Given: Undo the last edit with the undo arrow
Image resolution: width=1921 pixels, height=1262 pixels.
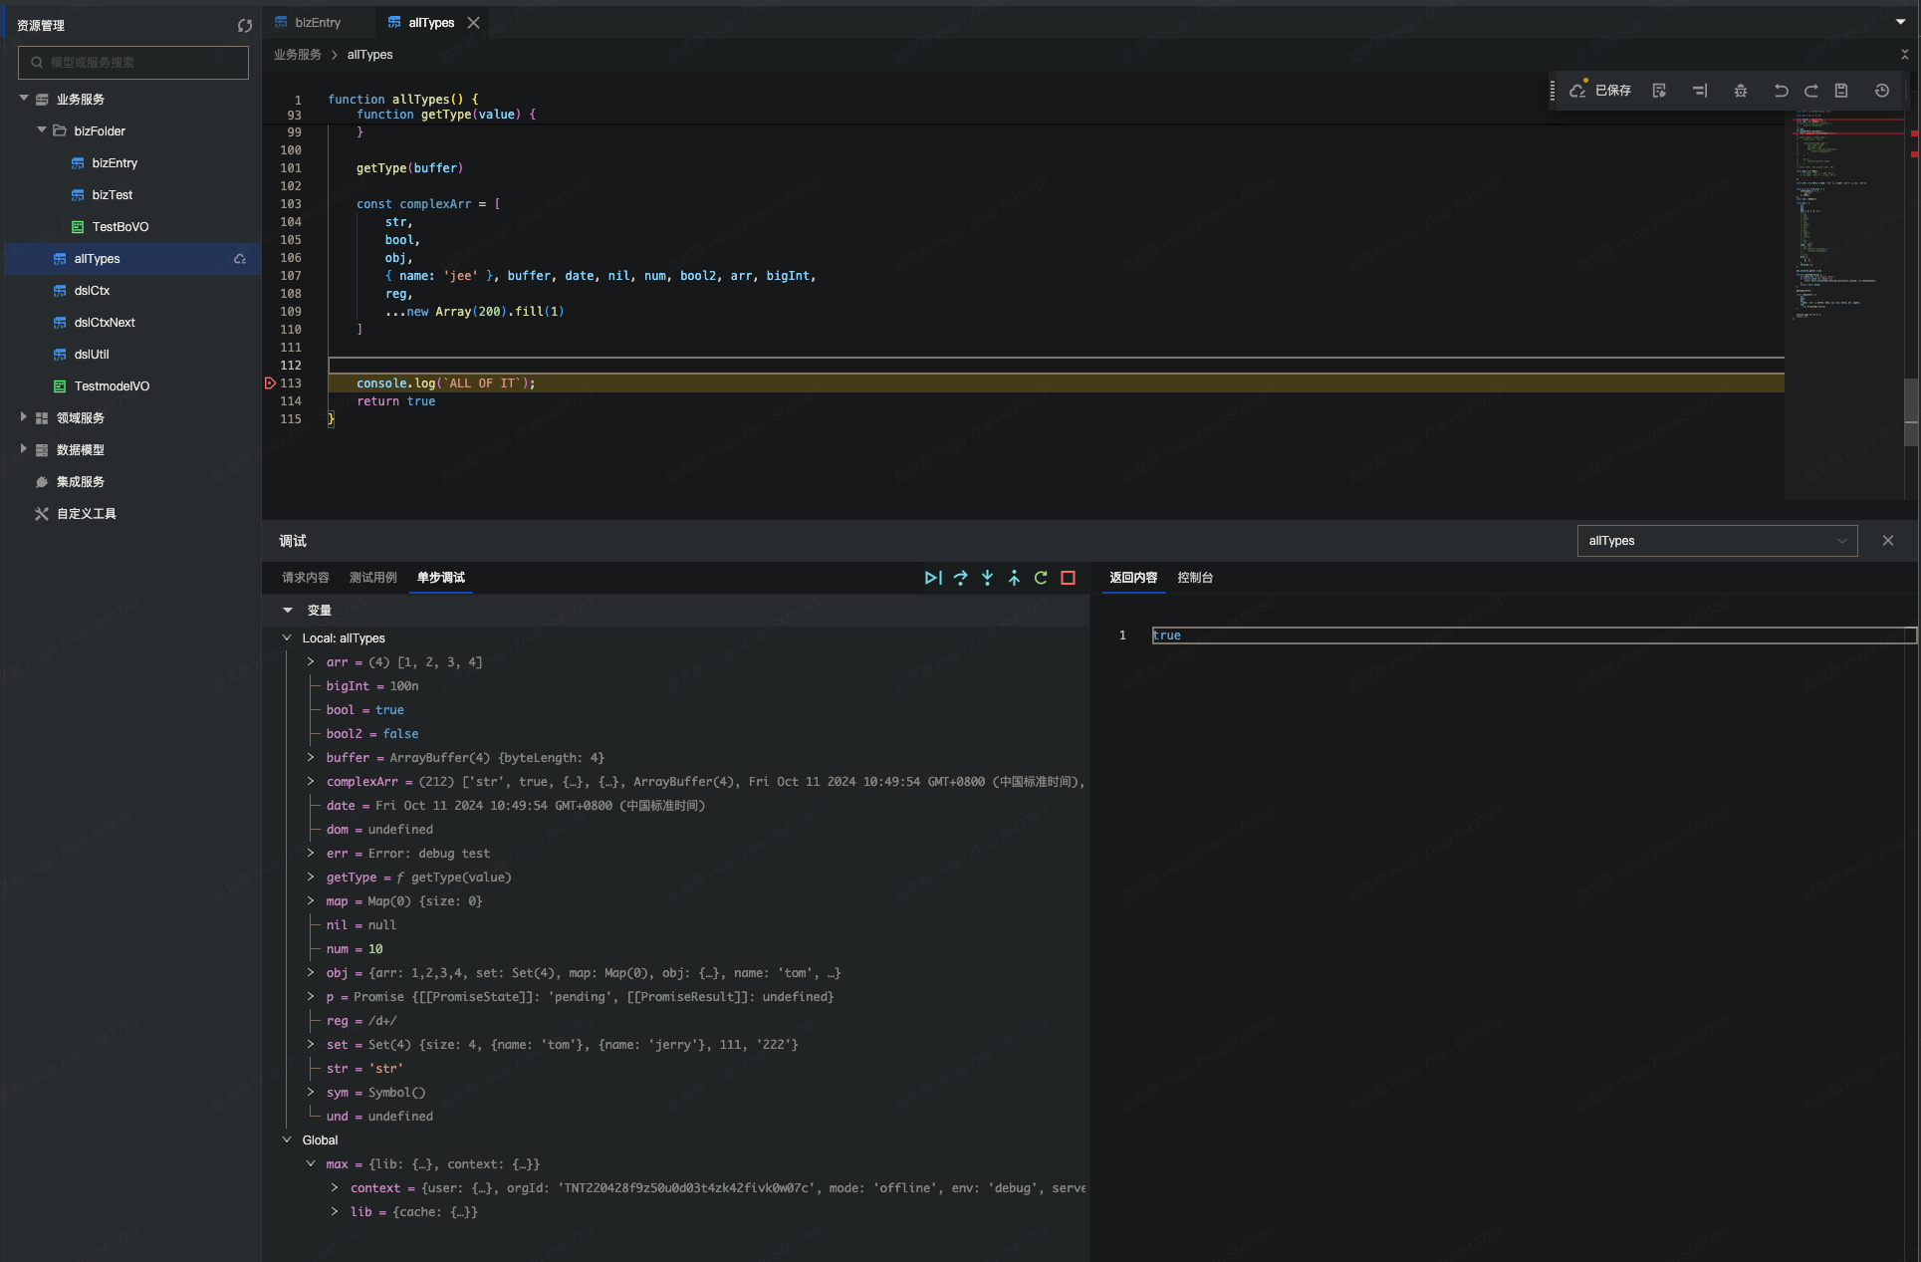Looking at the screenshot, I should point(1781,91).
